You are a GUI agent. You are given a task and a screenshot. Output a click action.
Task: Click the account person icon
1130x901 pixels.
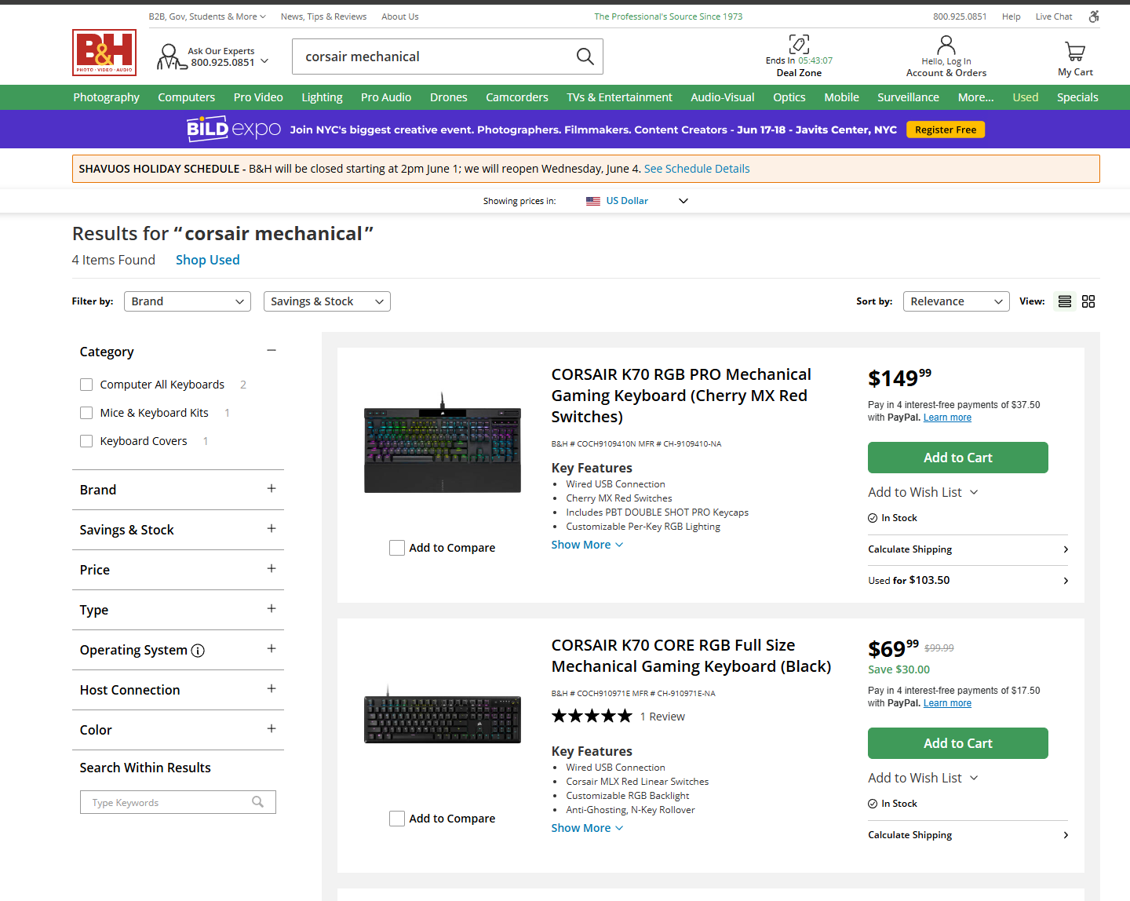coord(946,46)
